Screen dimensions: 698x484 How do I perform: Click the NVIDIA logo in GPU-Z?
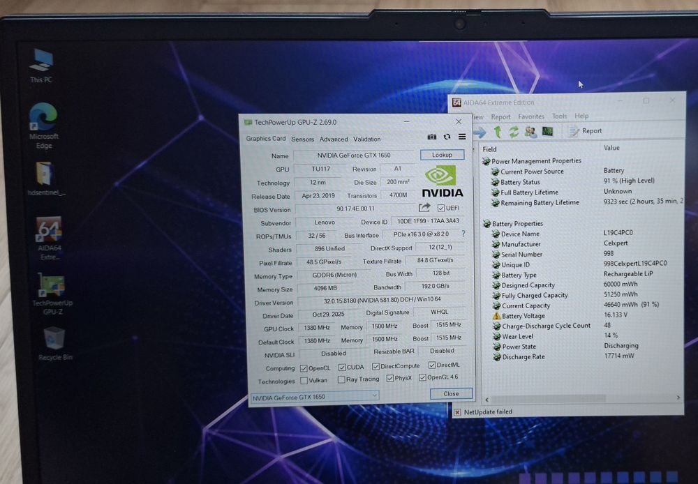(442, 181)
